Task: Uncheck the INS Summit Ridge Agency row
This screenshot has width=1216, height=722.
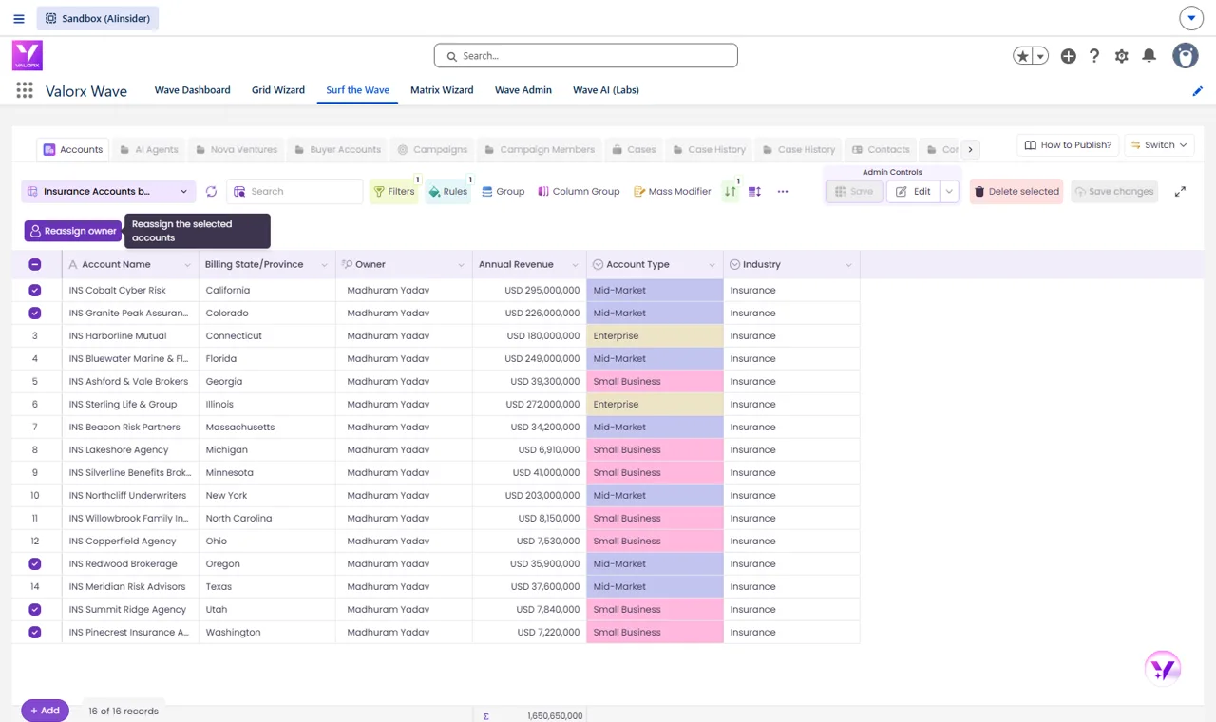Action: [35, 609]
